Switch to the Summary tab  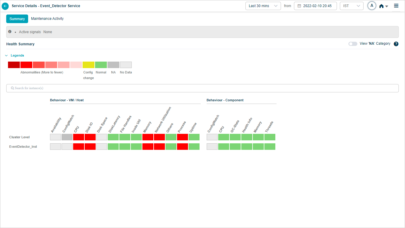pos(17,19)
